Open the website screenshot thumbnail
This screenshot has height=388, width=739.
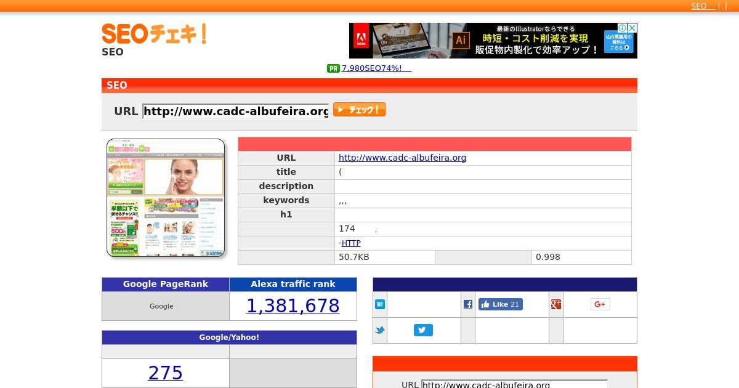166,198
